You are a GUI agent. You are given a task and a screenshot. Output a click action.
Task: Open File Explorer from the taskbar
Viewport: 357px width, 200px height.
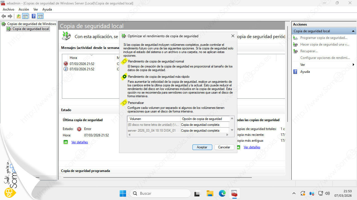click(210, 193)
